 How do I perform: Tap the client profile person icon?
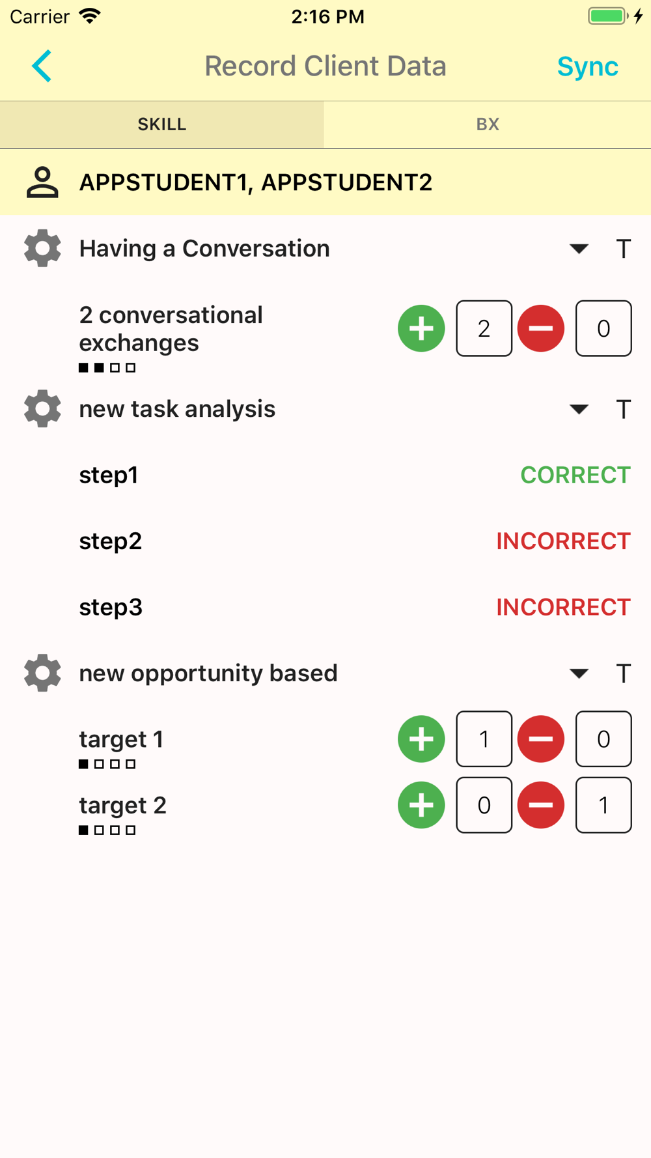42,182
